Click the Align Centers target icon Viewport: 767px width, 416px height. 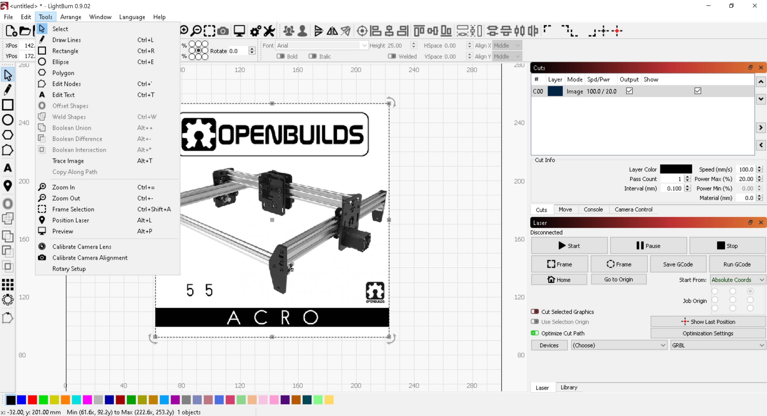tap(362, 31)
